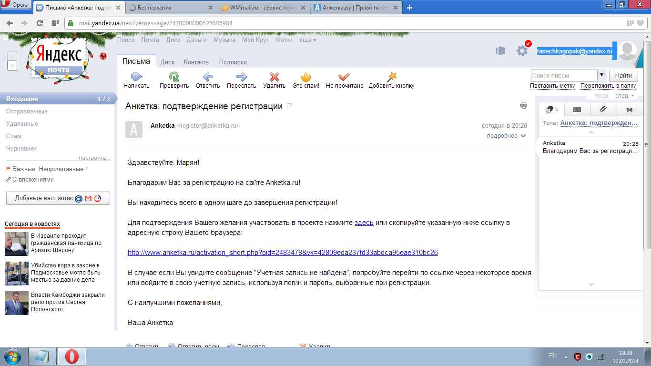
Task: Click Добавьте ваш ящик button
Action: [x=58, y=198]
